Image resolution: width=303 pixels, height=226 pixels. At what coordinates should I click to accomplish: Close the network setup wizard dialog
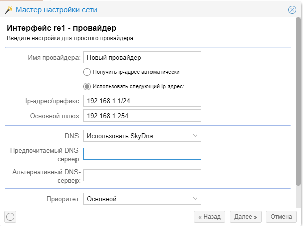pos(292,10)
